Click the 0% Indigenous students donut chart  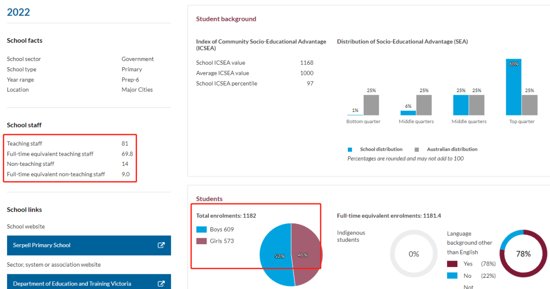click(414, 253)
